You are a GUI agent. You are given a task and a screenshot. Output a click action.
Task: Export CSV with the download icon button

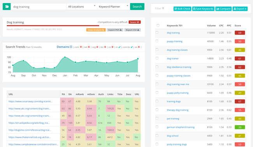coord(132,30)
